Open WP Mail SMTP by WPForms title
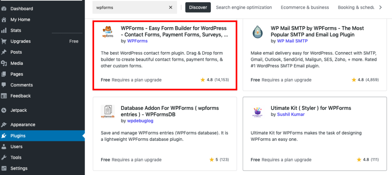Screen dimensions: 392x175 [x=317, y=31]
